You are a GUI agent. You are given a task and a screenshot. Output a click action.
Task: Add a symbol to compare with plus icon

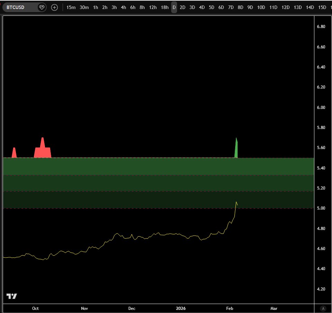[x=54, y=7]
